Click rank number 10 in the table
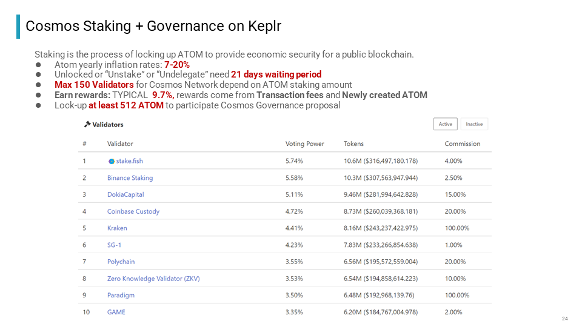The width and height of the screenshot is (582, 327). 86,312
